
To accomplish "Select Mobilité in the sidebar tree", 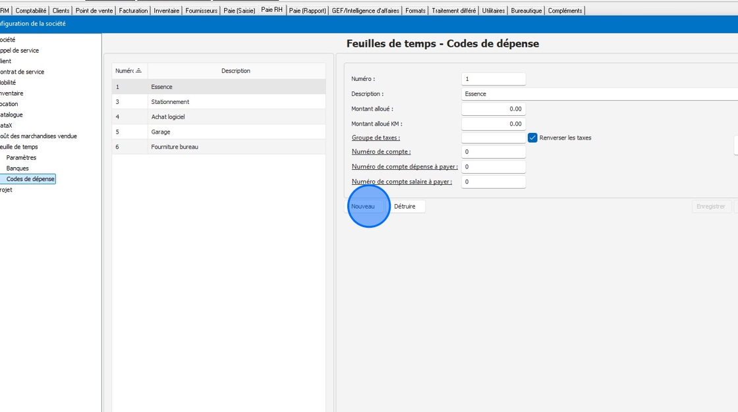I will pos(8,82).
